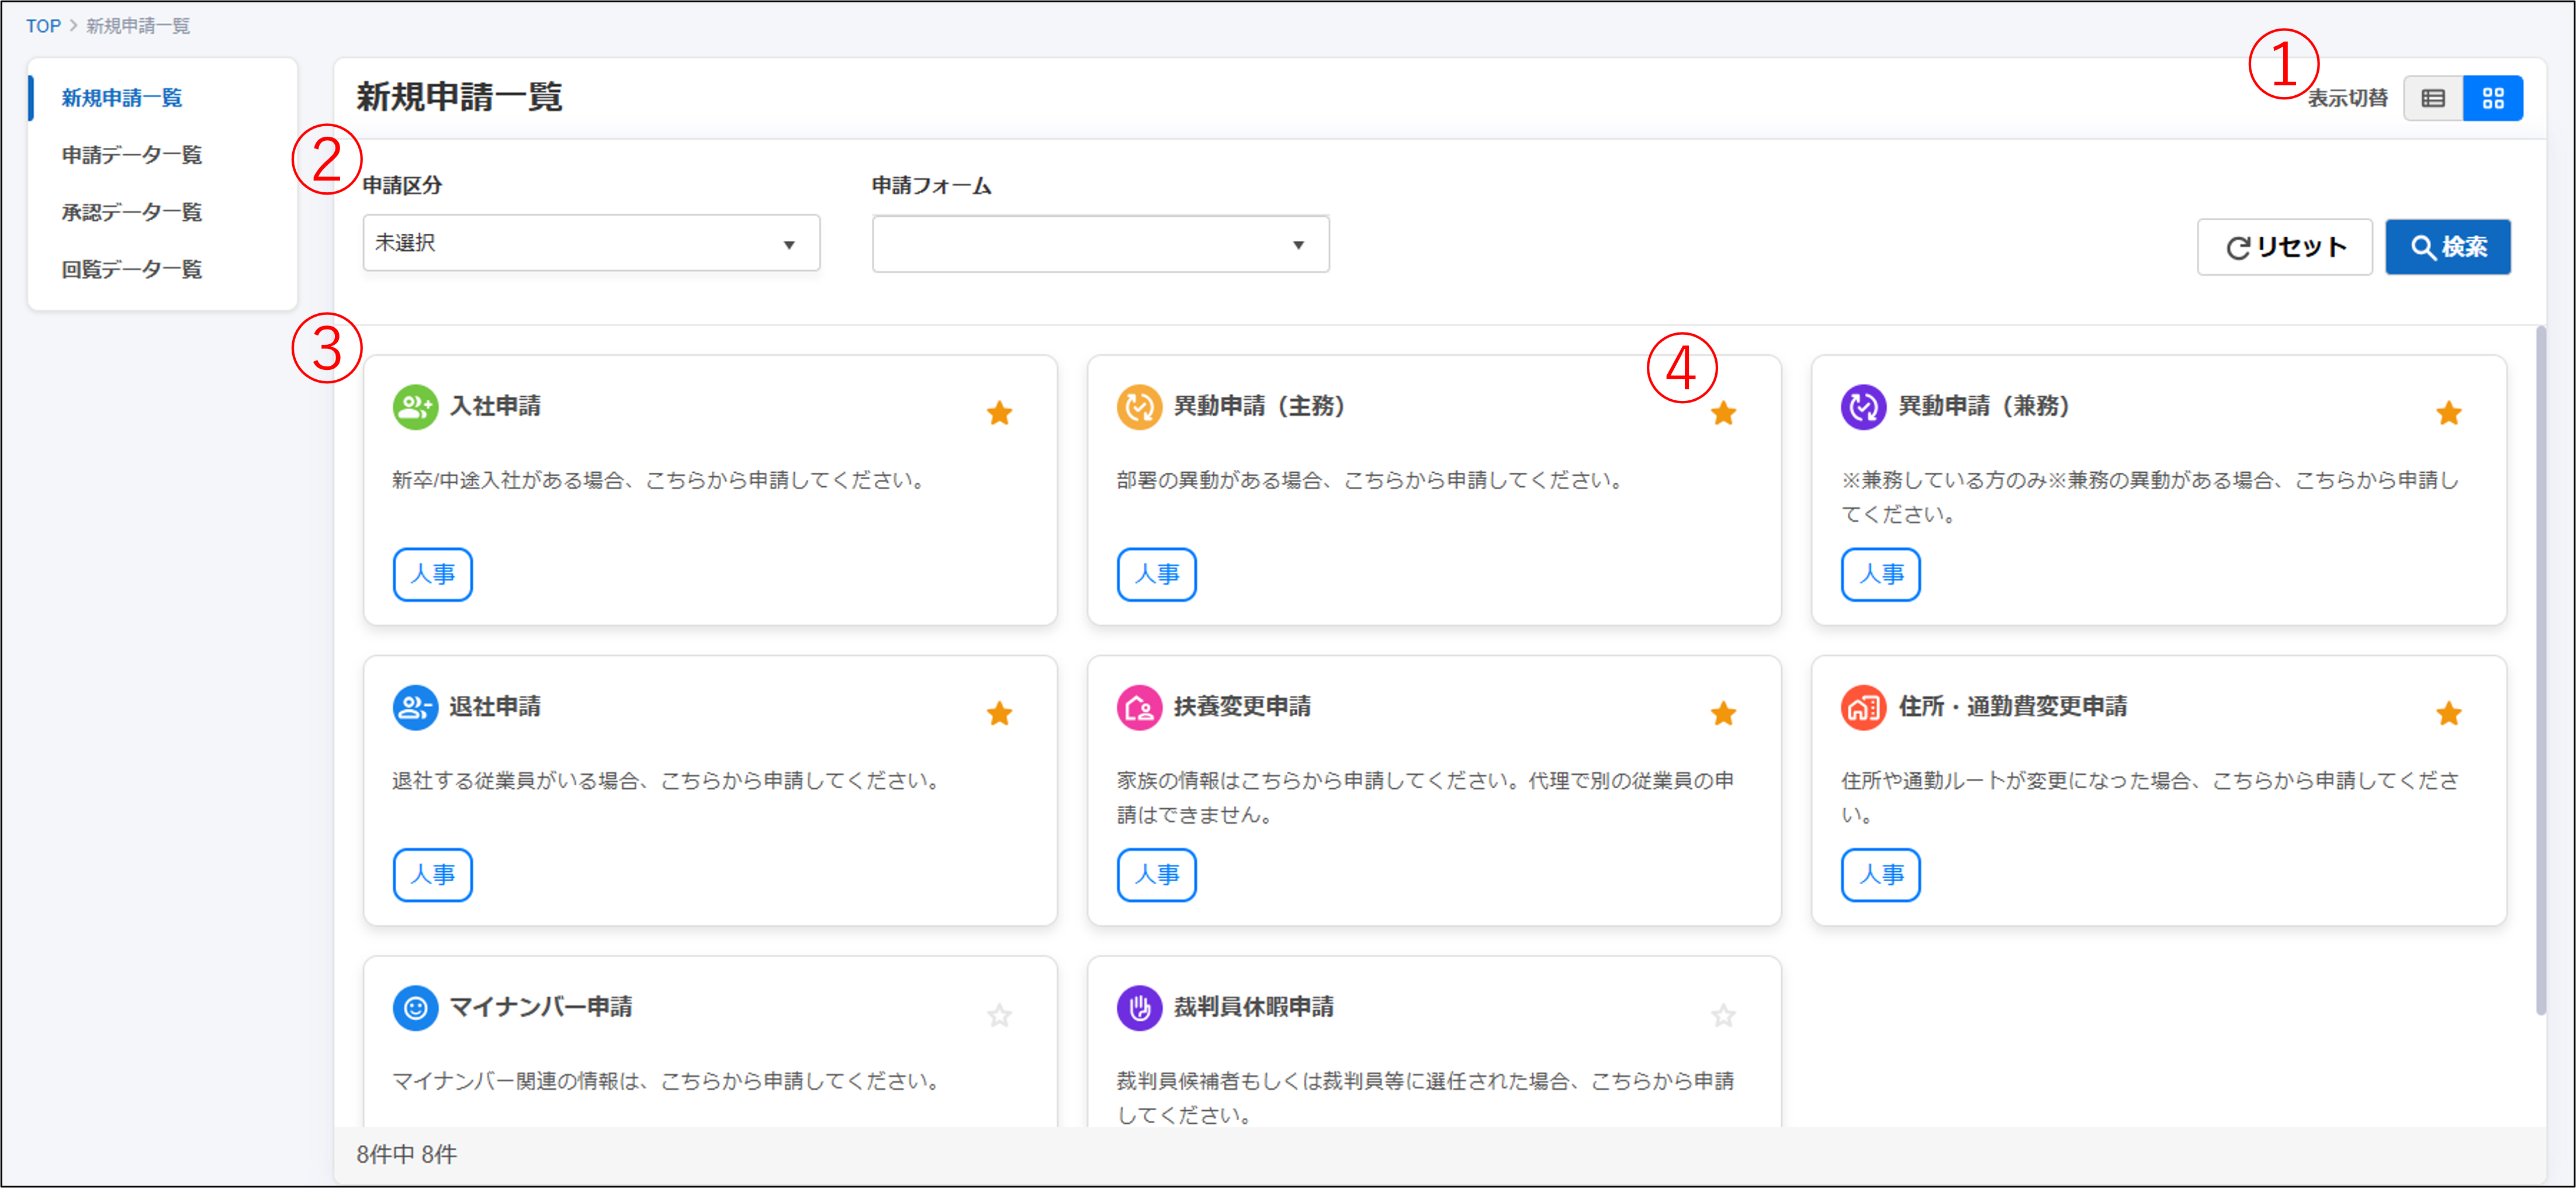Go to TOP via breadcrumb
Image resolution: width=2576 pixels, height=1188 pixels.
click(43, 26)
